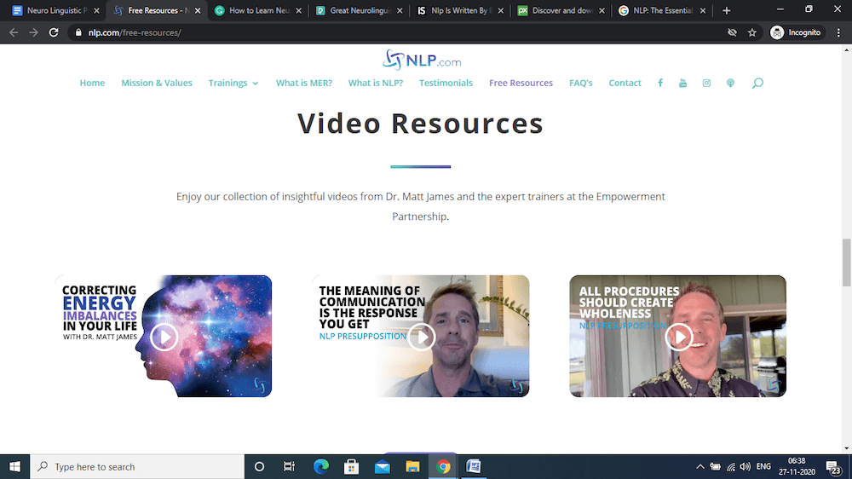Click the Correcting Energy Imbalances thumbnail title
The height and width of the screenshot is (479, 852).
100,313
